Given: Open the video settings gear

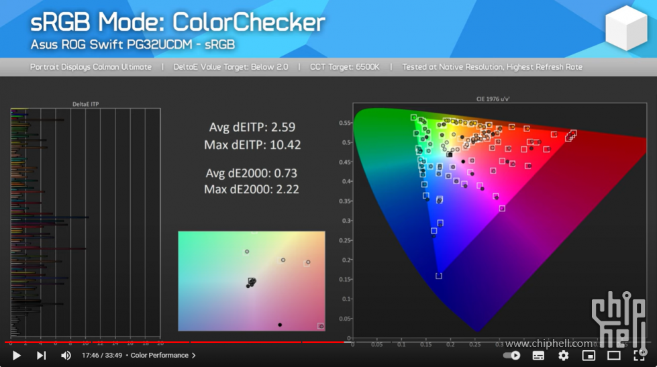Looking at the screenshot, I should click(x=564, y=356).
